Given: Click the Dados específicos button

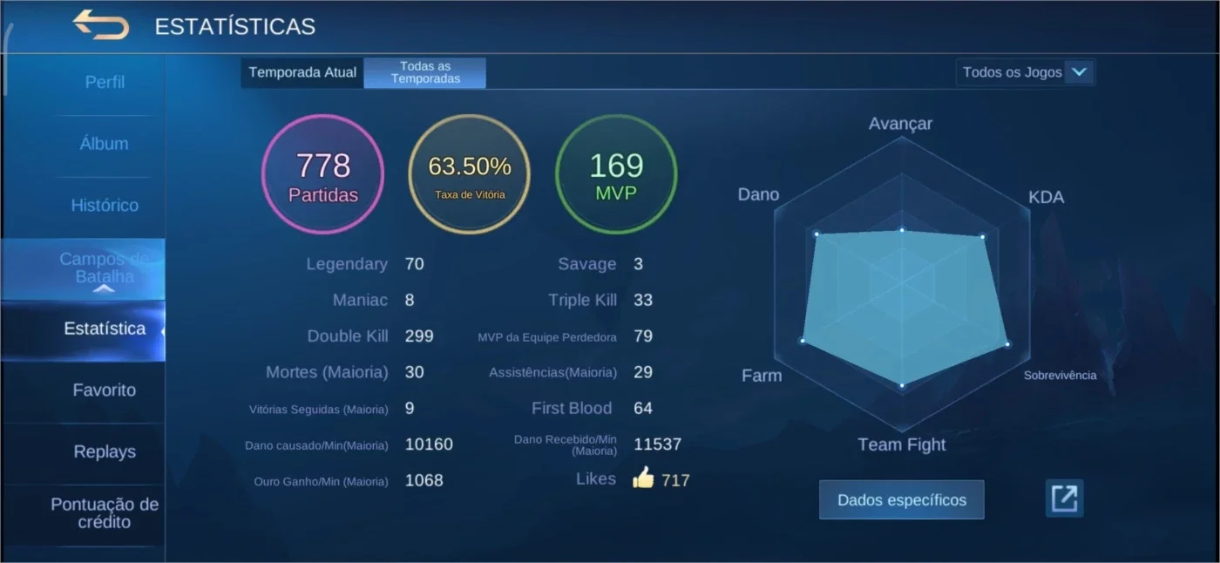Looking at the screenshot, I should point(901,499).
